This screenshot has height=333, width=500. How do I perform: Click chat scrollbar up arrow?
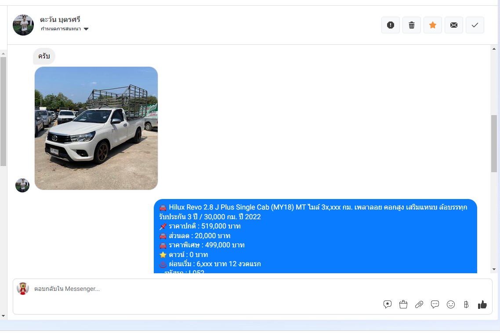point(494,49)
